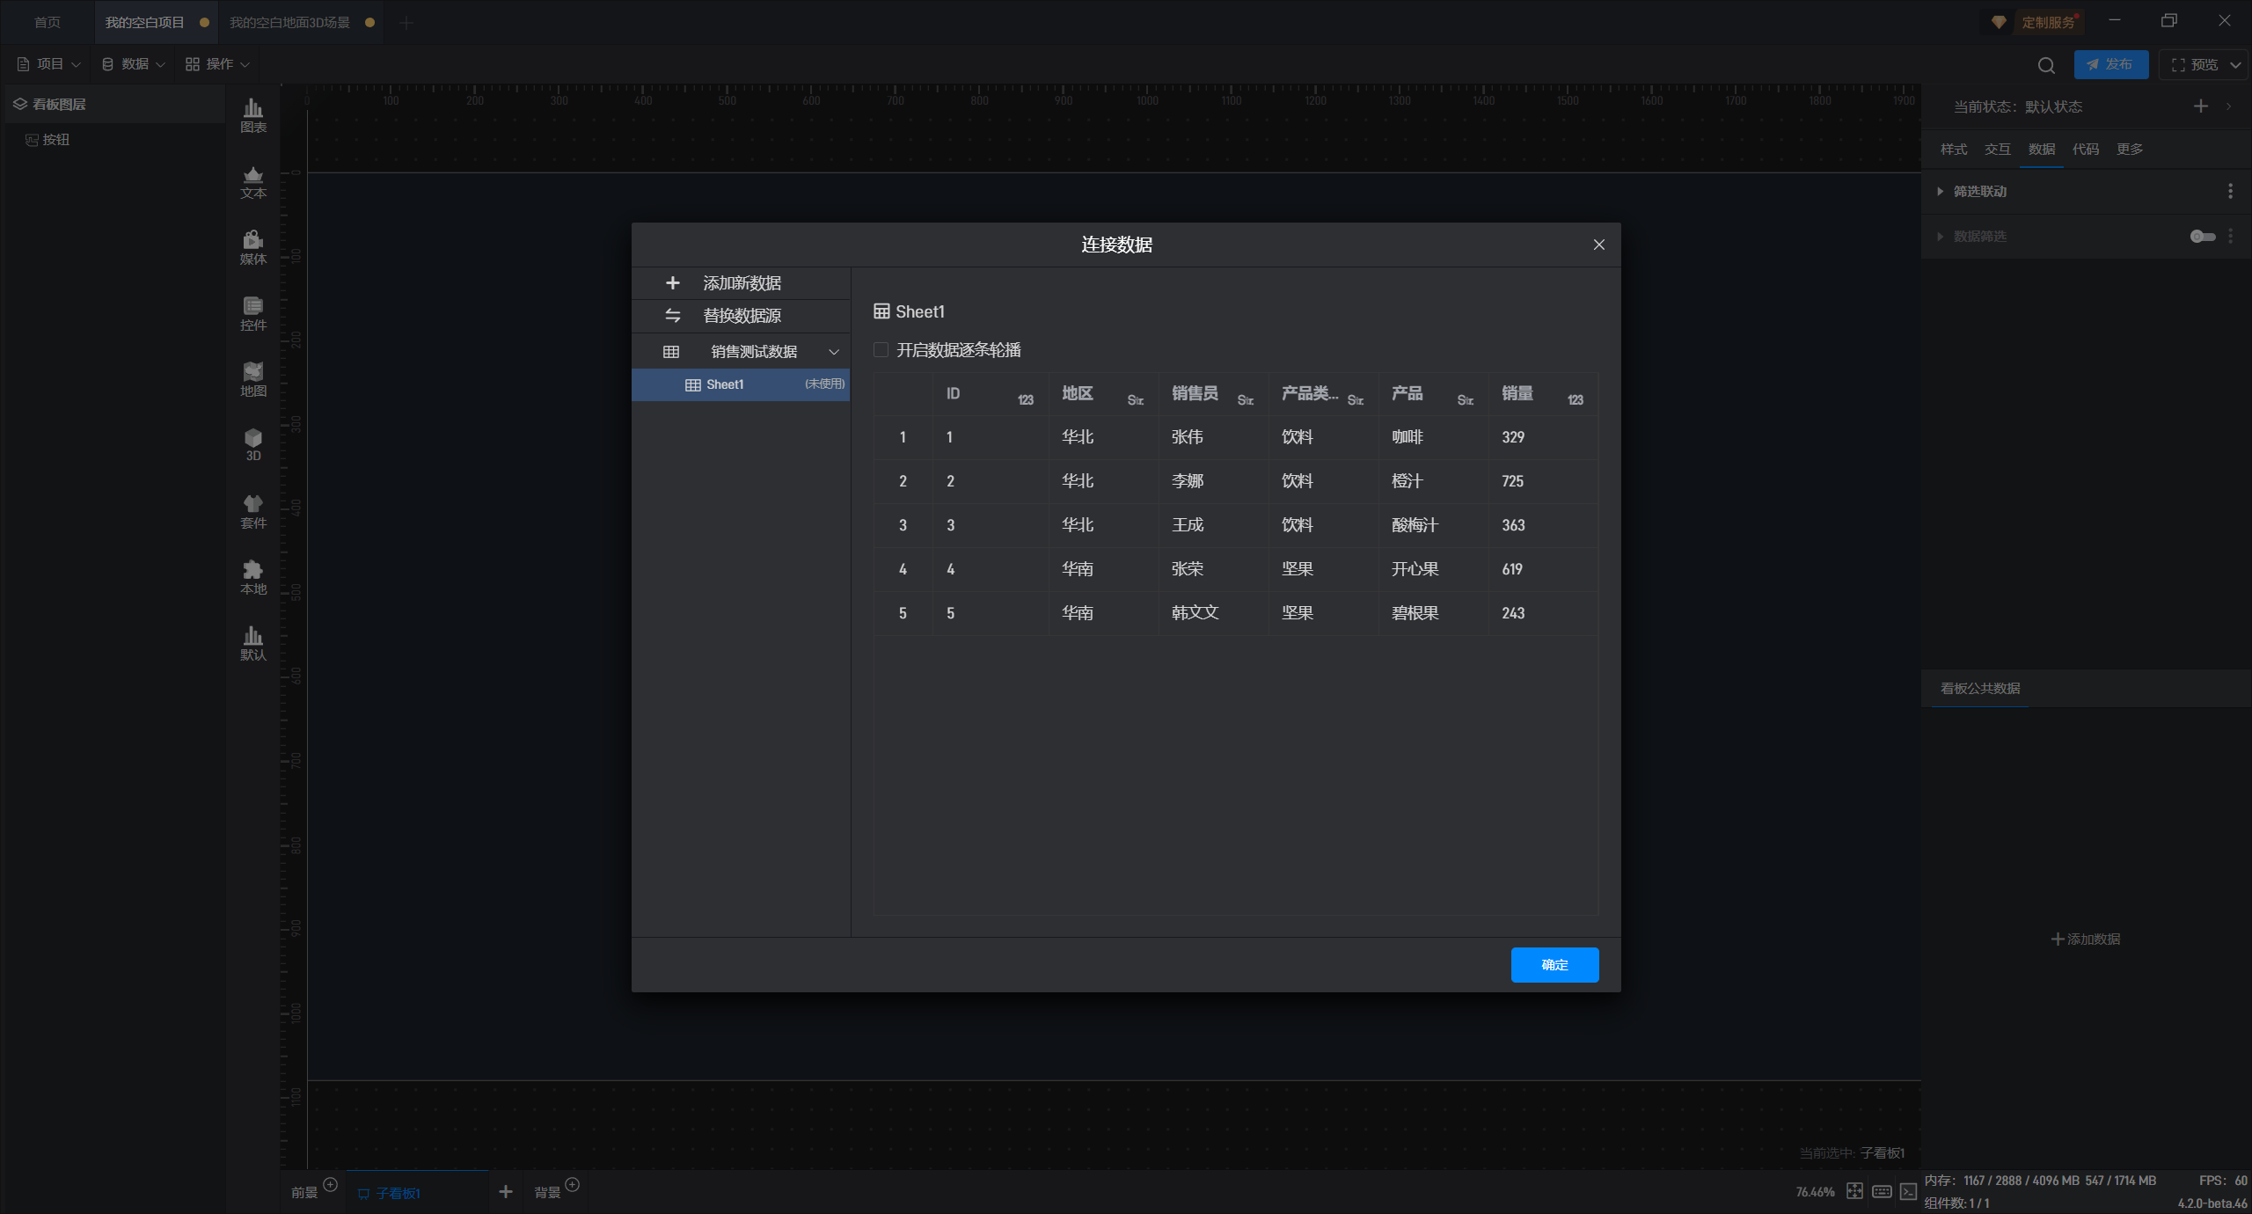Switch to the 样式 tab

click(x=1954, y=150)
